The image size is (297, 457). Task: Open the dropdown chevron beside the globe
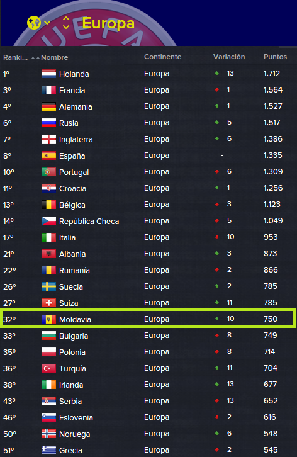pyautogui.click(x=47, y=23)
